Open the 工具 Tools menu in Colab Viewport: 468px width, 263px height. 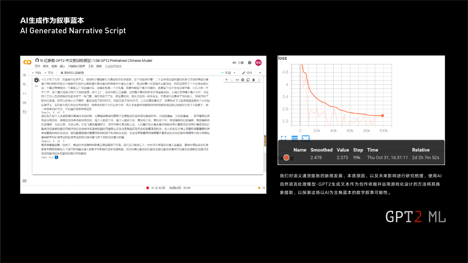[x=91, y=66]
